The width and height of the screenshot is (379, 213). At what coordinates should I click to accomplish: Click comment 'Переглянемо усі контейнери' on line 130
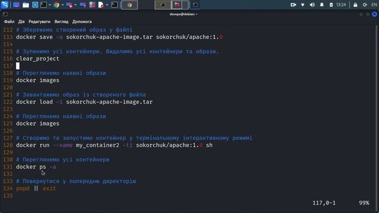(66, 160)
